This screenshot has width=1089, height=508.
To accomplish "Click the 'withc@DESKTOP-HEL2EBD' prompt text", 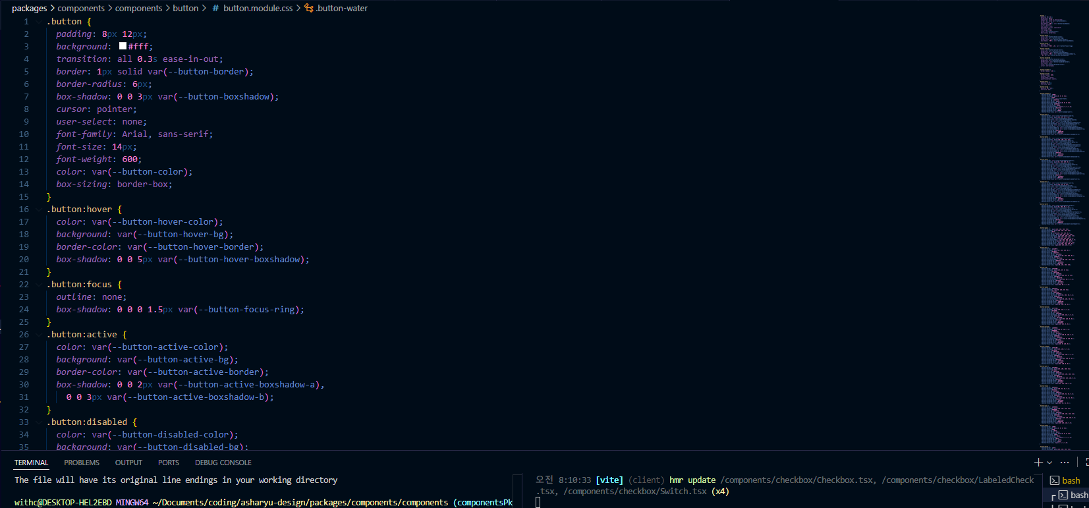I will click(63, 503).
